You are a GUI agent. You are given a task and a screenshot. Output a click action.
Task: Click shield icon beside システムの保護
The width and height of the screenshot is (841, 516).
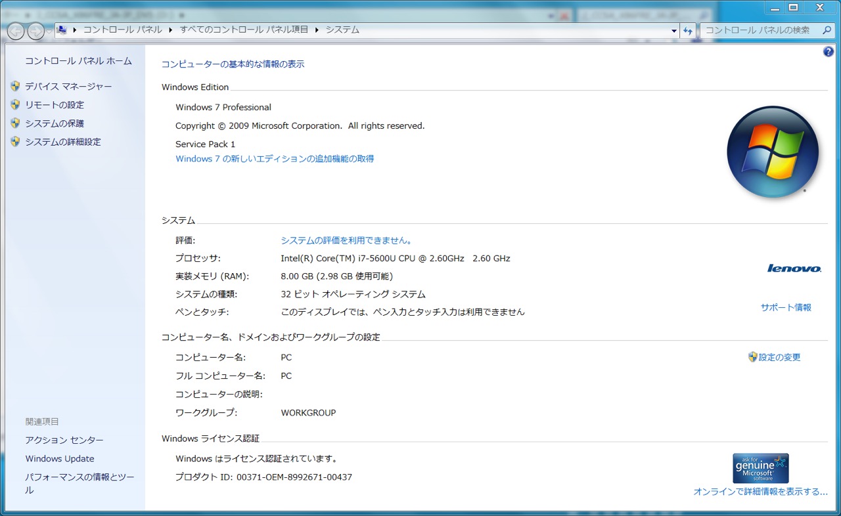point(15,123)
